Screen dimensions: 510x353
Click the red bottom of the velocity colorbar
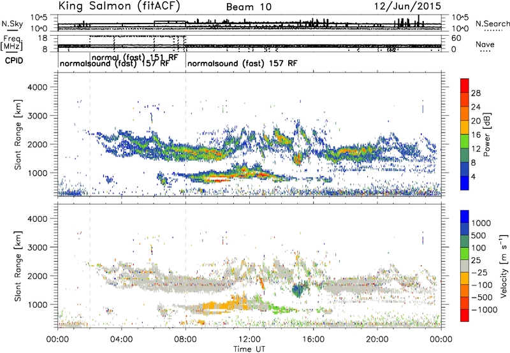pyautogui.click(x=465, y=315)
